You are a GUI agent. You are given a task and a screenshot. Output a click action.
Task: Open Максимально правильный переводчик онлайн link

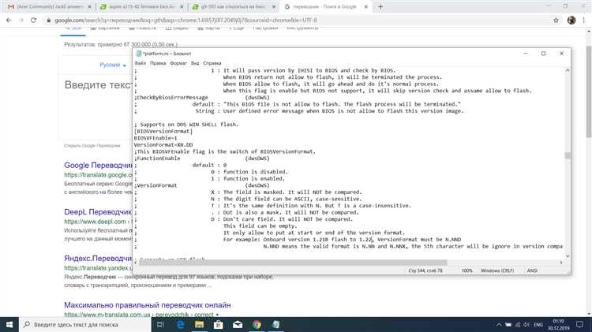[x=148, y=305]
